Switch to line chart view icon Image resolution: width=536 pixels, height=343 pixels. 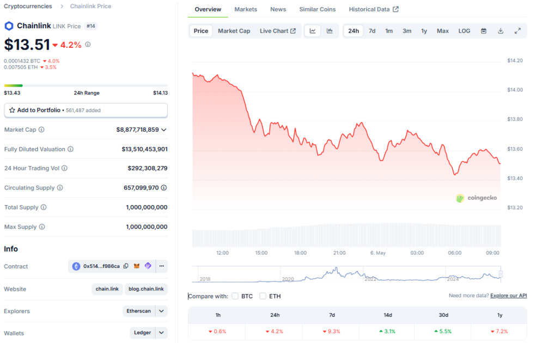click(313, 30)
